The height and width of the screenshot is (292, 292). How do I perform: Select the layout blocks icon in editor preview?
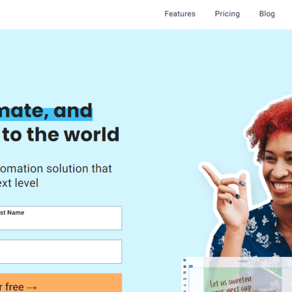(x=185, y=260)
